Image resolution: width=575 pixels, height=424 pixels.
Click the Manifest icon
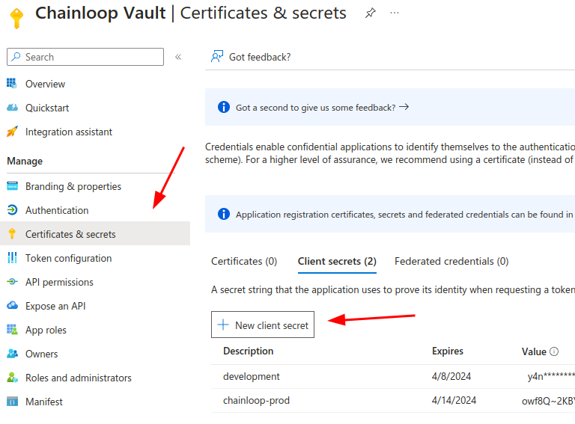pos(12,402)
